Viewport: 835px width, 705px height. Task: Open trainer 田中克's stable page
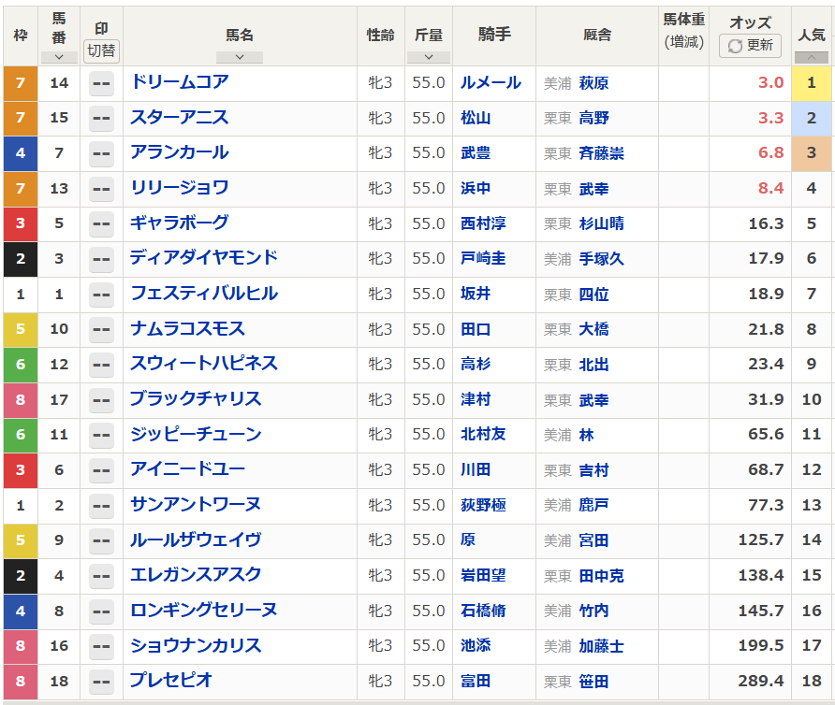point(601,576)
